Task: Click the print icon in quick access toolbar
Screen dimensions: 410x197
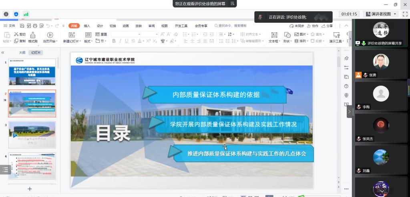Action: [x=35, y=26]
